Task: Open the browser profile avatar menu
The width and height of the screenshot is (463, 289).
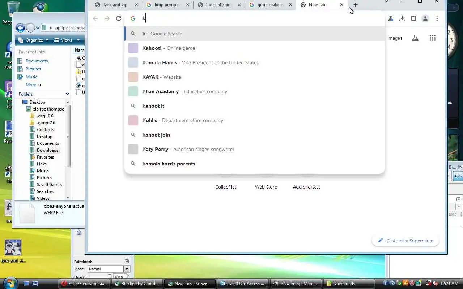Action: coord(425,18)
